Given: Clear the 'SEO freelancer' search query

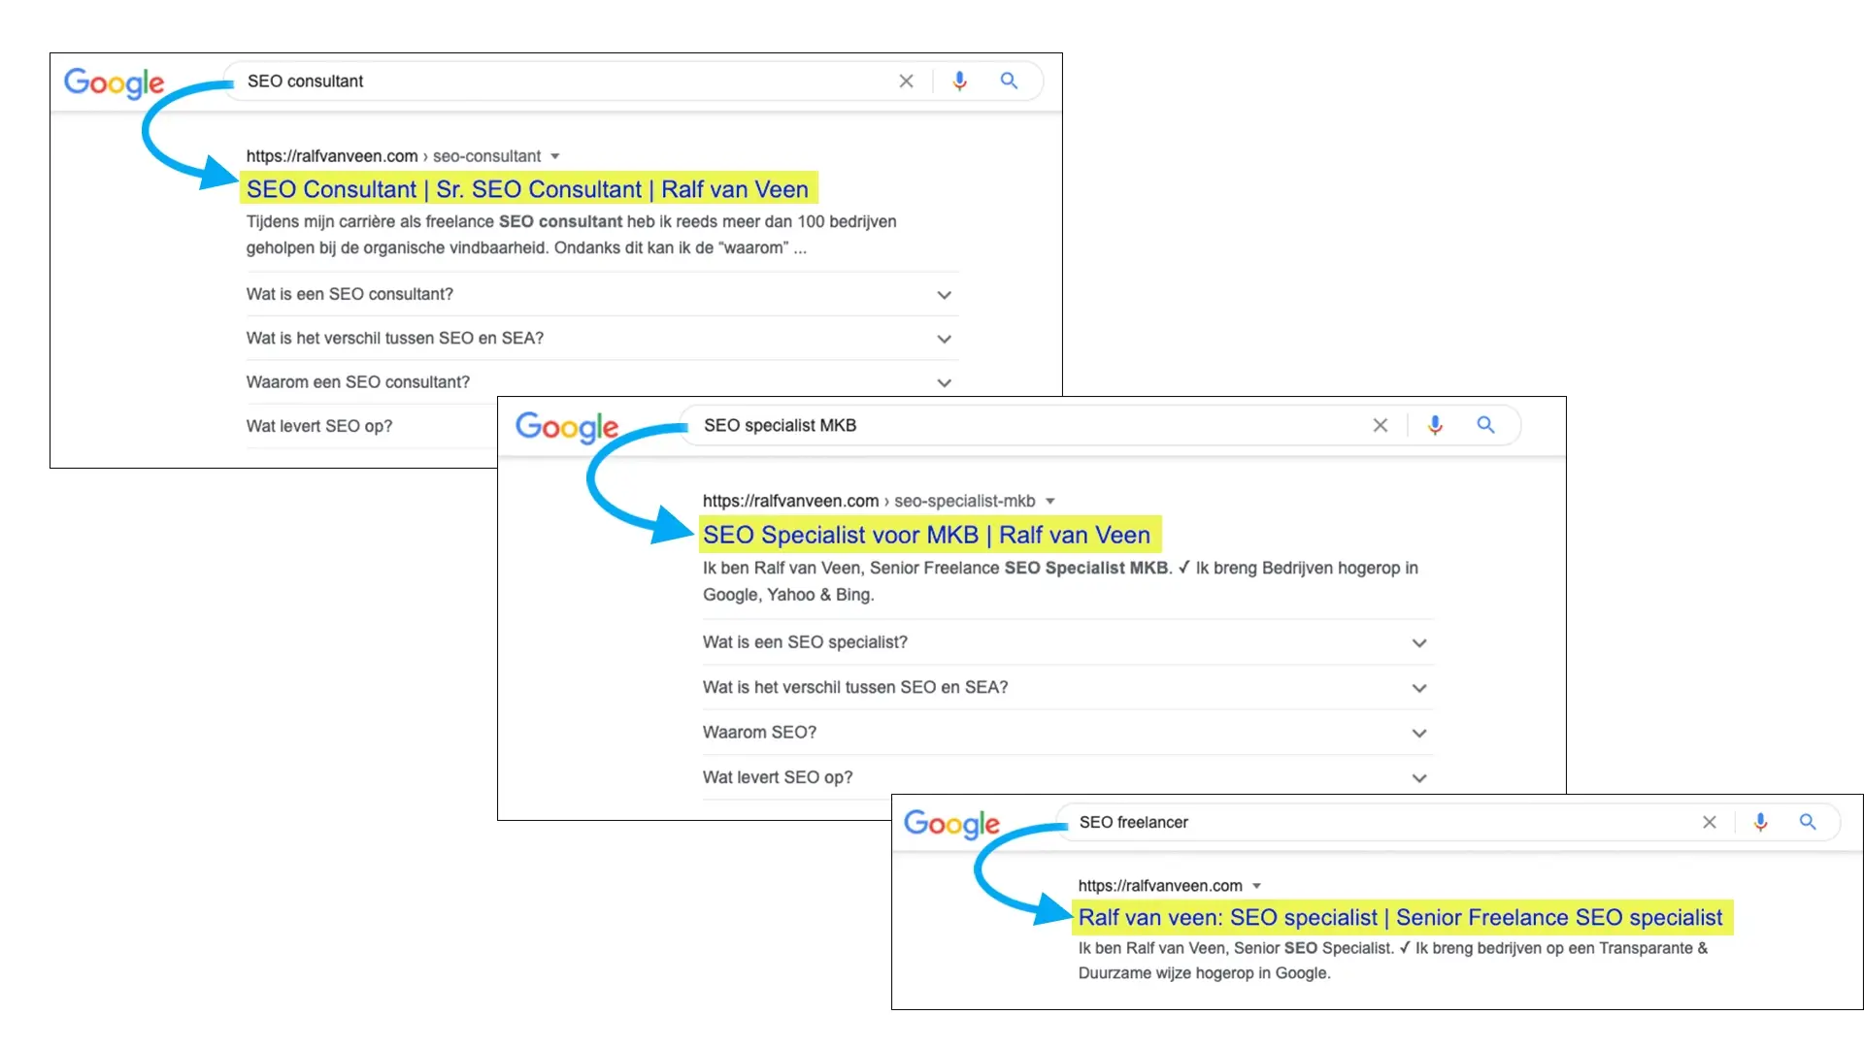Looking at the screenshot, I should [x=1709, y=822].
